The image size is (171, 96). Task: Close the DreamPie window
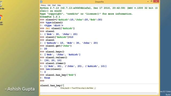[156, 1]
